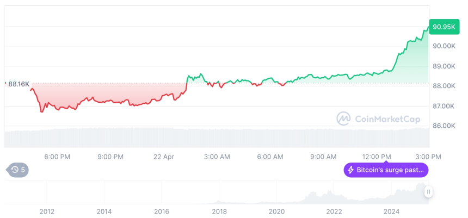Click the history clock icon badge

click(15, 170)
